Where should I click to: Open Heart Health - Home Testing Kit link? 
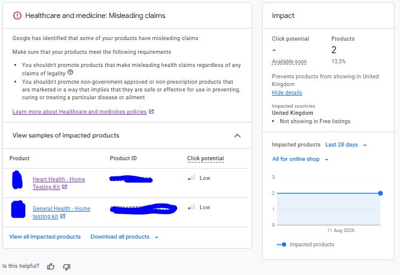59,183
